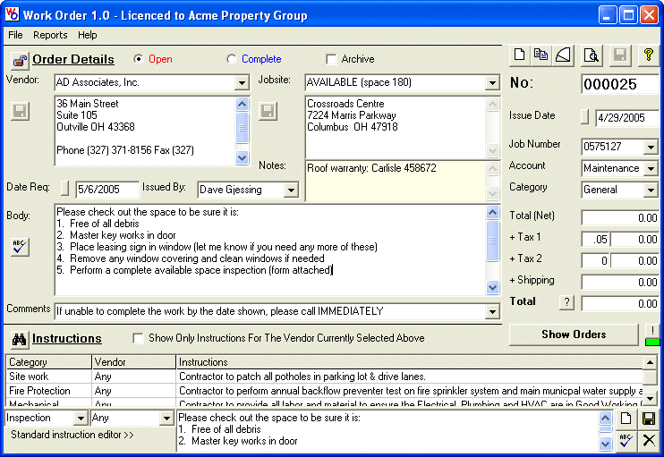Save instruction (green disk icon)
Screen dimensions: 664x457
click(x=649, y=419)
